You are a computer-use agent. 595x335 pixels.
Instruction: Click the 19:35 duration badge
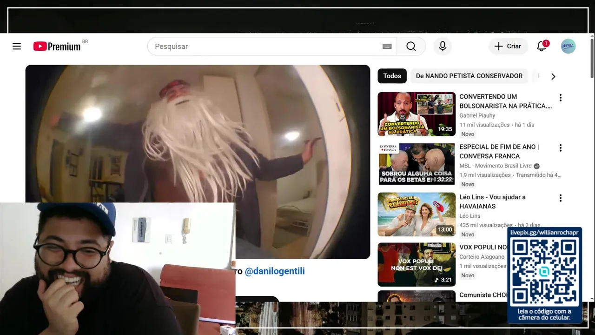445,129
